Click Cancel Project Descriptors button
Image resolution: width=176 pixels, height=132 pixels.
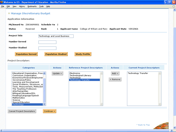coord(22,111)
